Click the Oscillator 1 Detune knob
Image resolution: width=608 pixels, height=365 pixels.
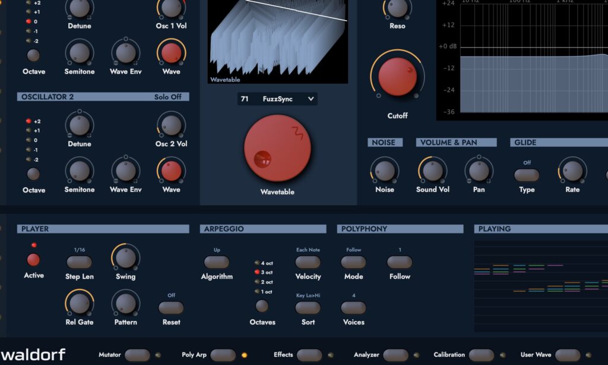tap(80, 8)
